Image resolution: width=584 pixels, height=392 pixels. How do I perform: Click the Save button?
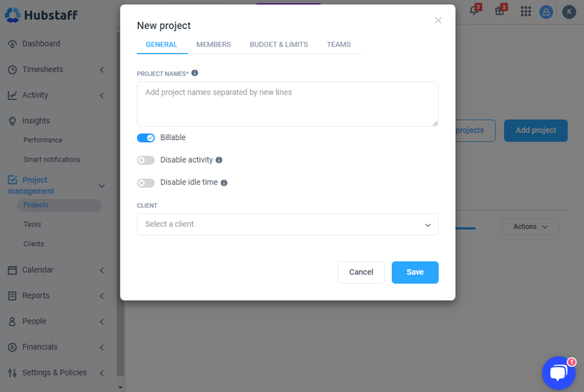(x=415, y=272)
